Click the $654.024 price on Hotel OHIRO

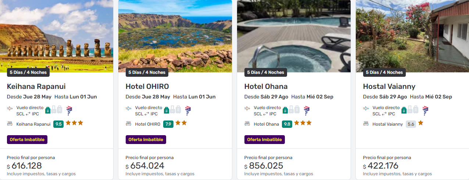click(147, 166)
